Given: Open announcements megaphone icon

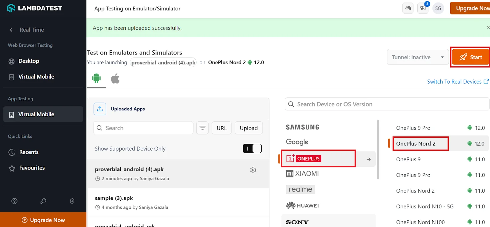Looking at the screenshot, I should click(x=423, y=8).
